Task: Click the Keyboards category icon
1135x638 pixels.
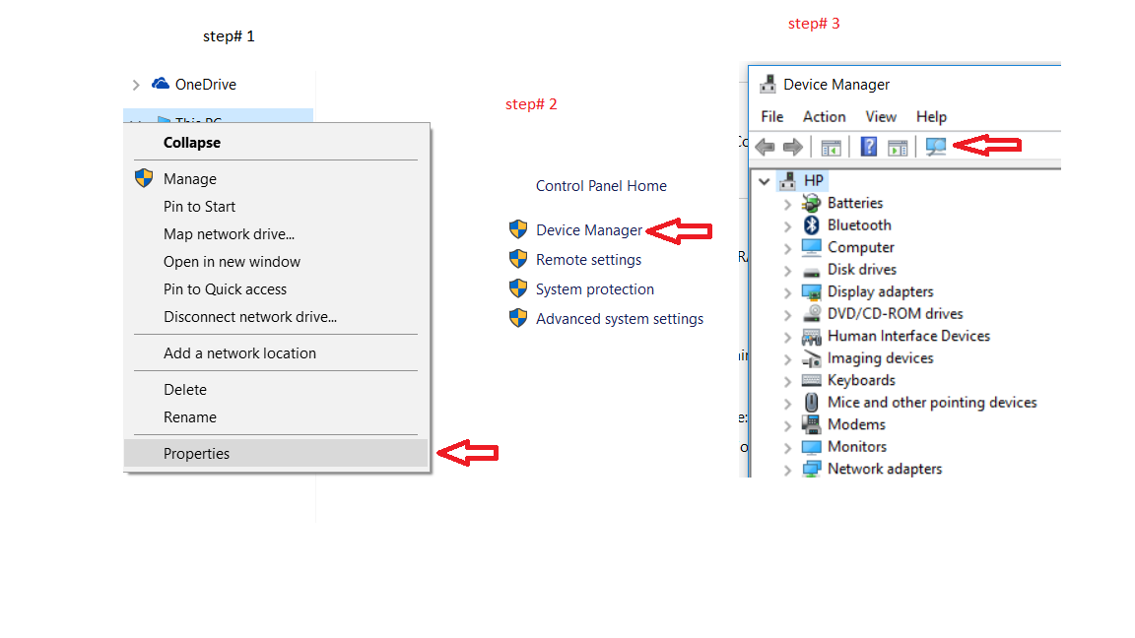Action: 812,380
